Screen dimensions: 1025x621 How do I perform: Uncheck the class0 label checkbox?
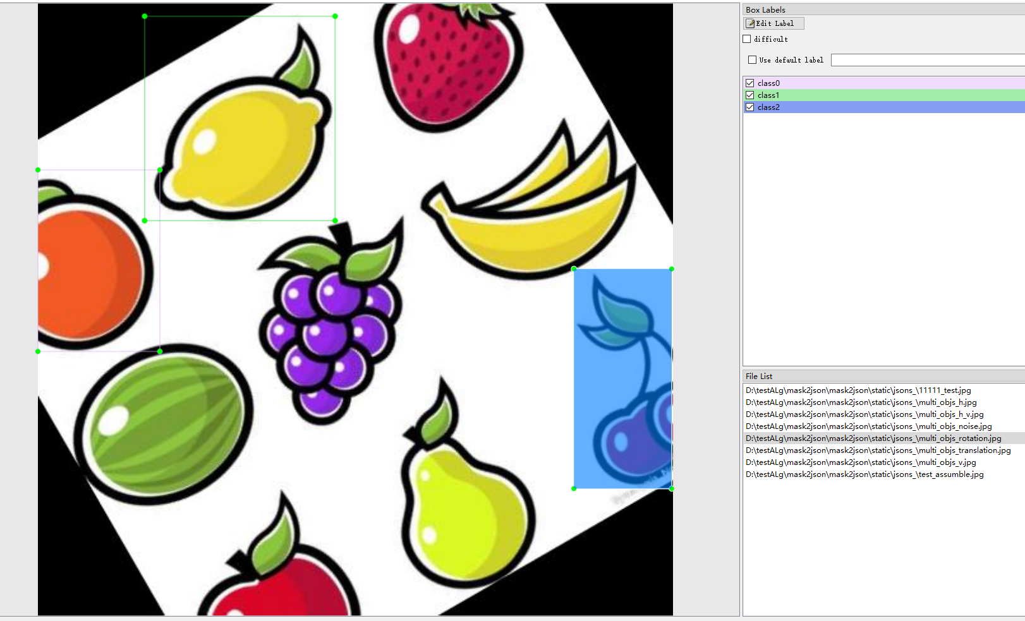[750, 83]
